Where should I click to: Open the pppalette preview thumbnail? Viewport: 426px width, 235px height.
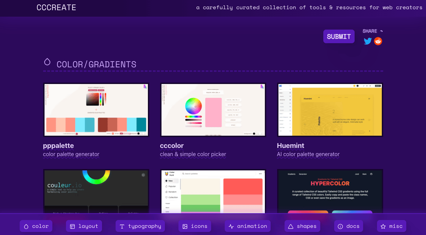[96, 110]
